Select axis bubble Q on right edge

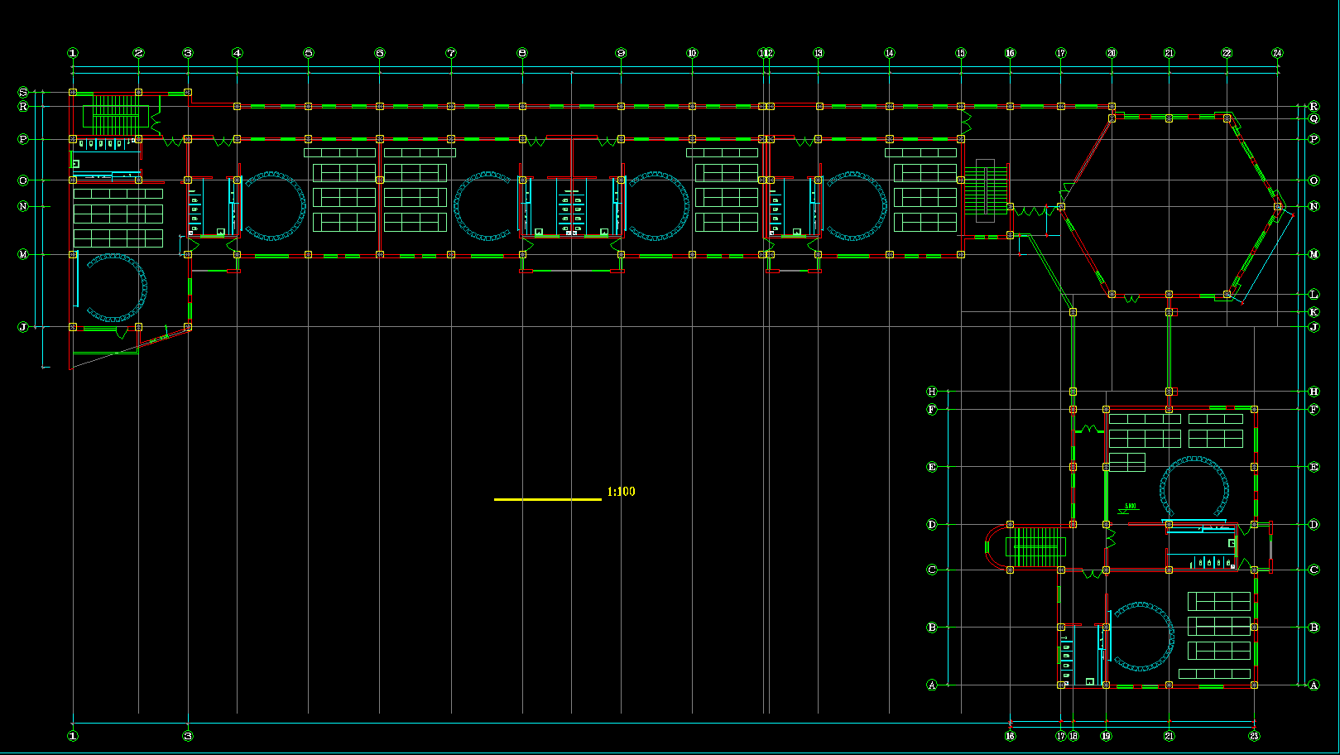[1314, 118]
